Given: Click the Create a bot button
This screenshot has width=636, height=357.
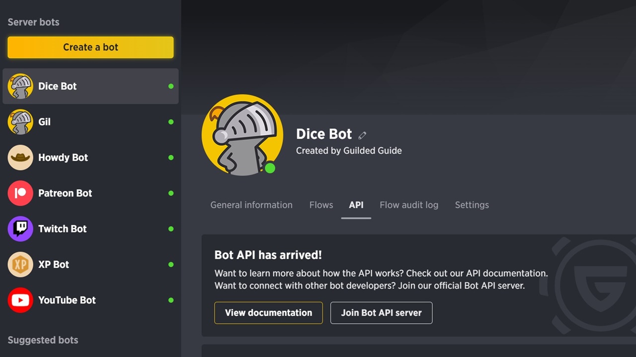Looking at the screenshot, I should 90,47.
